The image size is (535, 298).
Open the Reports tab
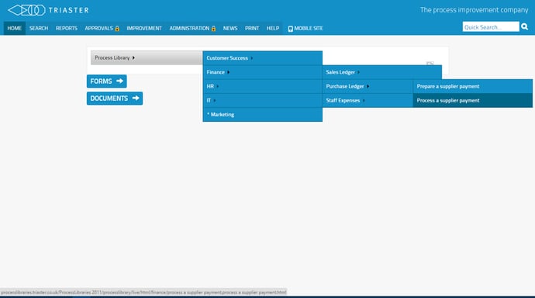click(67, 29)
